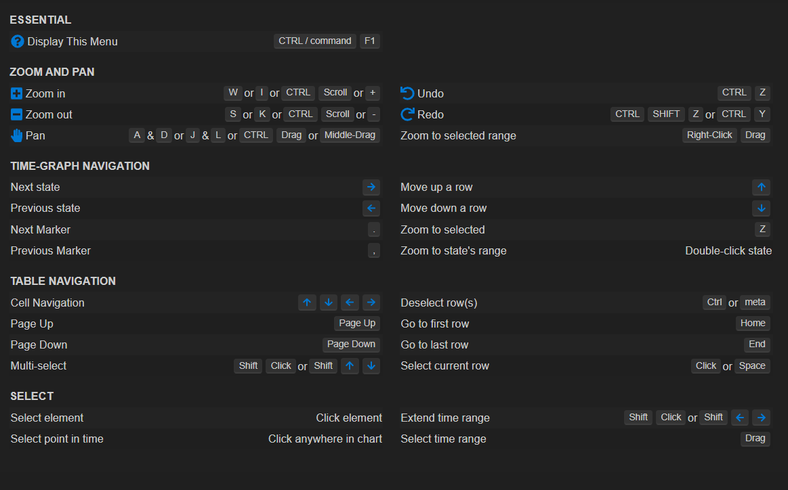The width and height of the screenshot is (788, 490).
Task: Click the 'Click anywhere in chart' text
Action: click(325, 439)
